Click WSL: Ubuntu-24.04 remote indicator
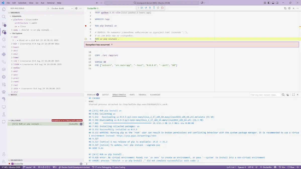 (11, 167)
